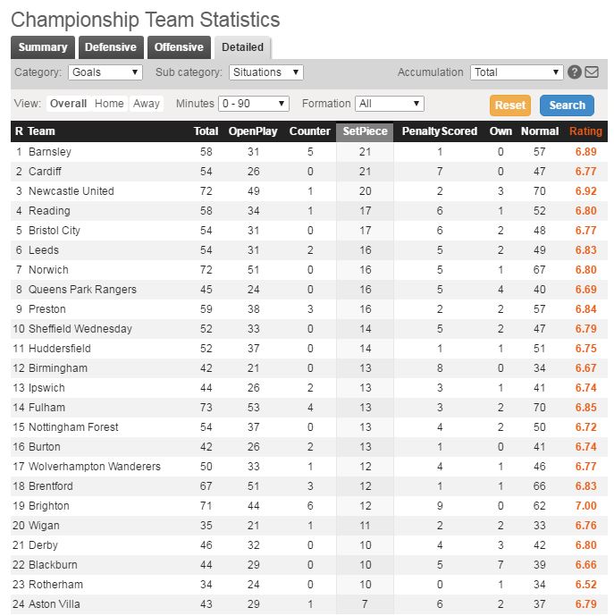The width and height of the screenshot is (614, 616).
Task: Click the envelope email icon
Action: point(592,72)
